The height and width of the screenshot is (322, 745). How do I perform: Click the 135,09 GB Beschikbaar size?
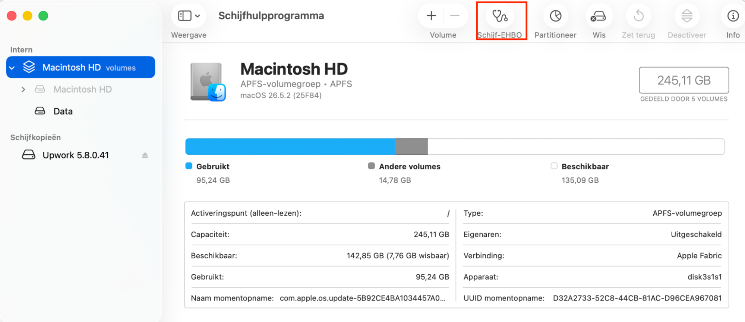click(x=580, y=180)
